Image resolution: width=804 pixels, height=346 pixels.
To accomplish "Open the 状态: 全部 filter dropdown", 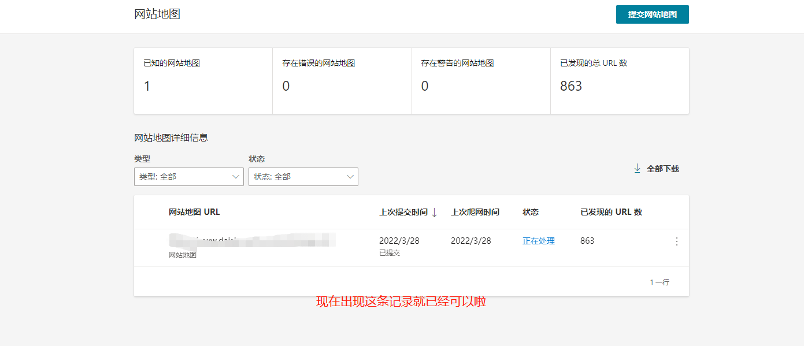I will pos(303,177).
